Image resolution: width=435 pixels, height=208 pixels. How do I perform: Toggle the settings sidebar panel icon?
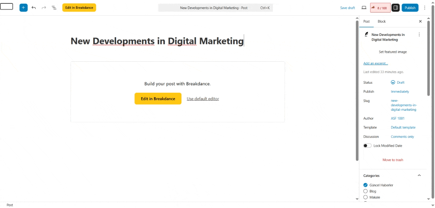(395, 7)
